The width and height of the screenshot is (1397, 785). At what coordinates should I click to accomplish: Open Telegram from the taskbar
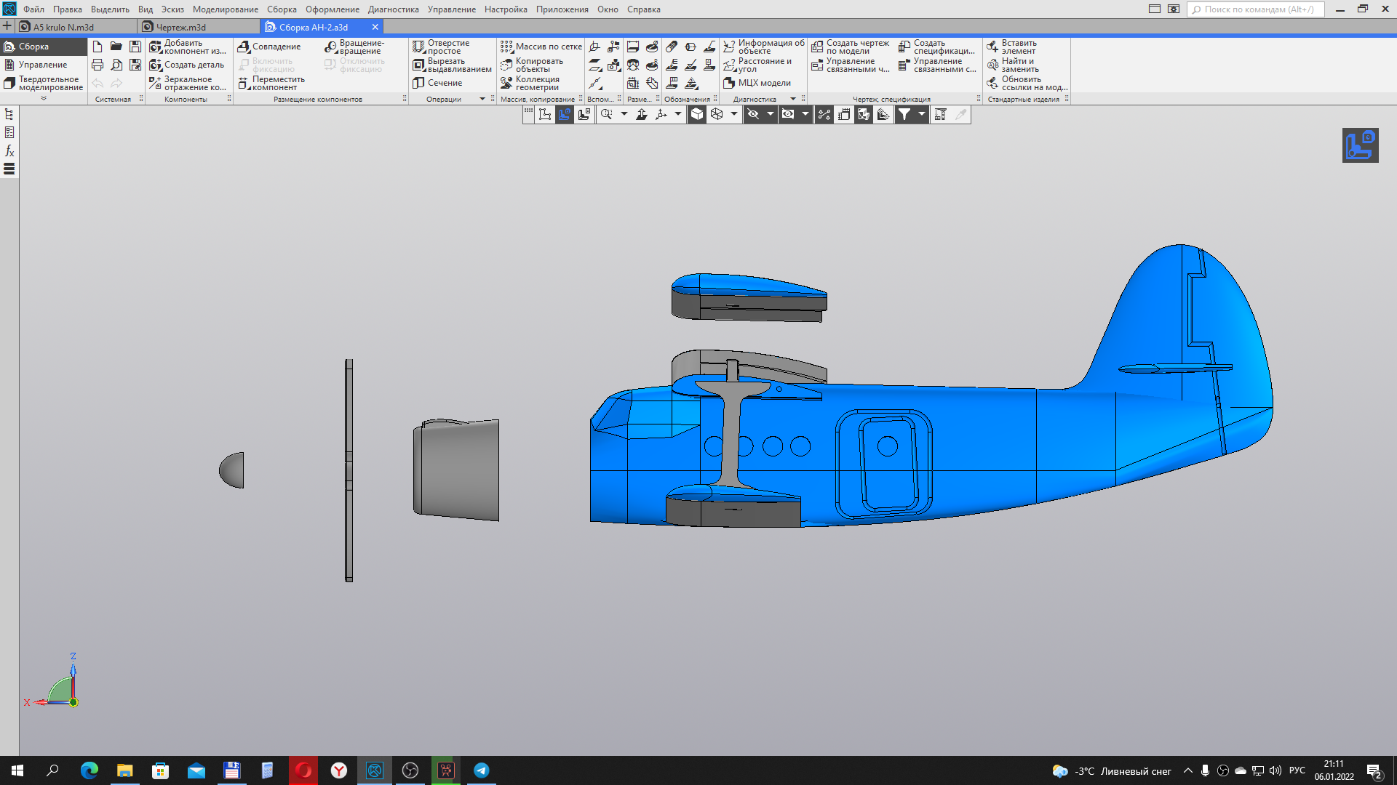[482, 770]
